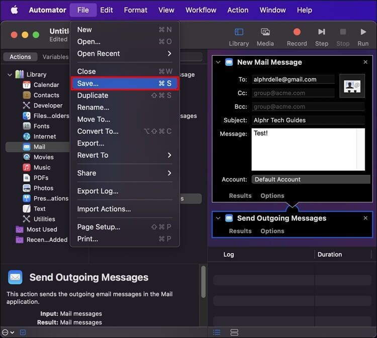Switch to the Variables tab
This screenshot has height=338, width=377.
pyautogui.click(x=55, y=57)
